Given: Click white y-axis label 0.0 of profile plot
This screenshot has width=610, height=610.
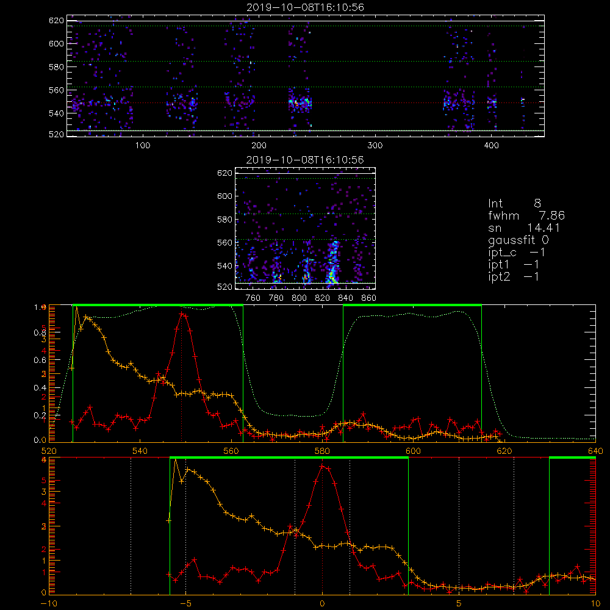Looking at the screenshot, I should click(40, 440).
